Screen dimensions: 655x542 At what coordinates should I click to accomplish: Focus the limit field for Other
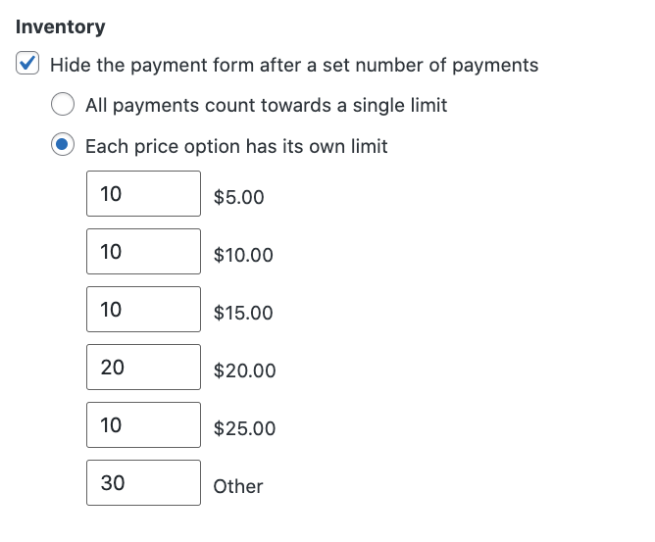[x=143, y=483]
